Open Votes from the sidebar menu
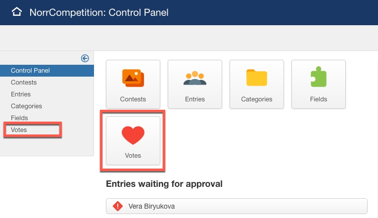Image resolution: width=378 pixels, height=218 pixels. point(19,130)
